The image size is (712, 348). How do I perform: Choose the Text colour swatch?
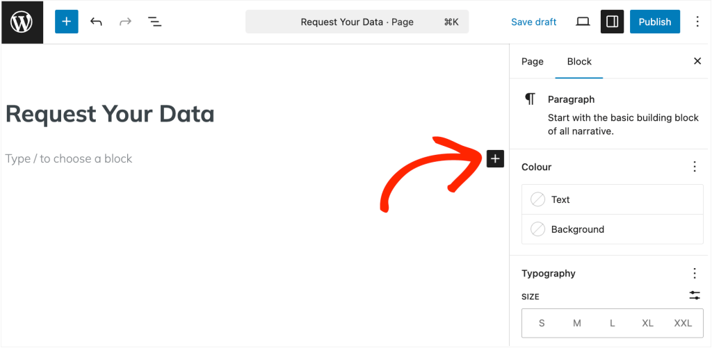coord(538,199)
